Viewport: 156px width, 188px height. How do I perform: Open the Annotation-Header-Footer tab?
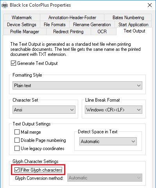[x=72, y=18]
